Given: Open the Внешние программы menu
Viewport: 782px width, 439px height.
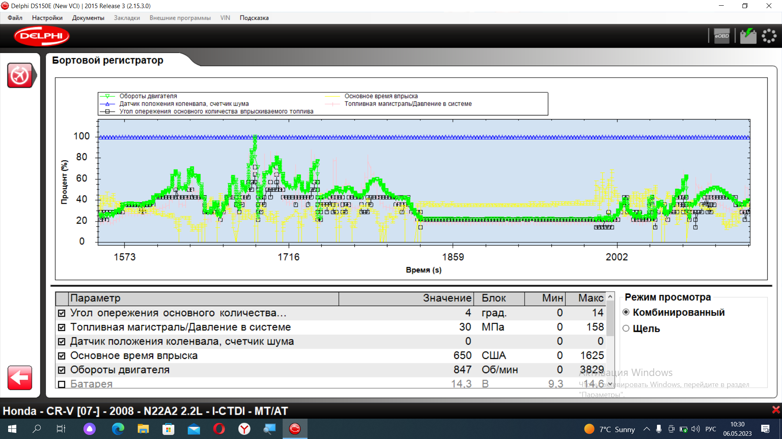Looking at the screenshot, I should tap(180, 18).
